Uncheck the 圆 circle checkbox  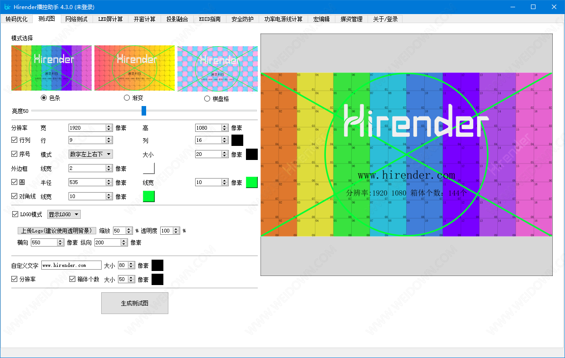15,182
